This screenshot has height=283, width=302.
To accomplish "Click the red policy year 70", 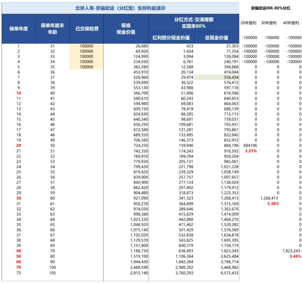I will [x=19, y=267].
